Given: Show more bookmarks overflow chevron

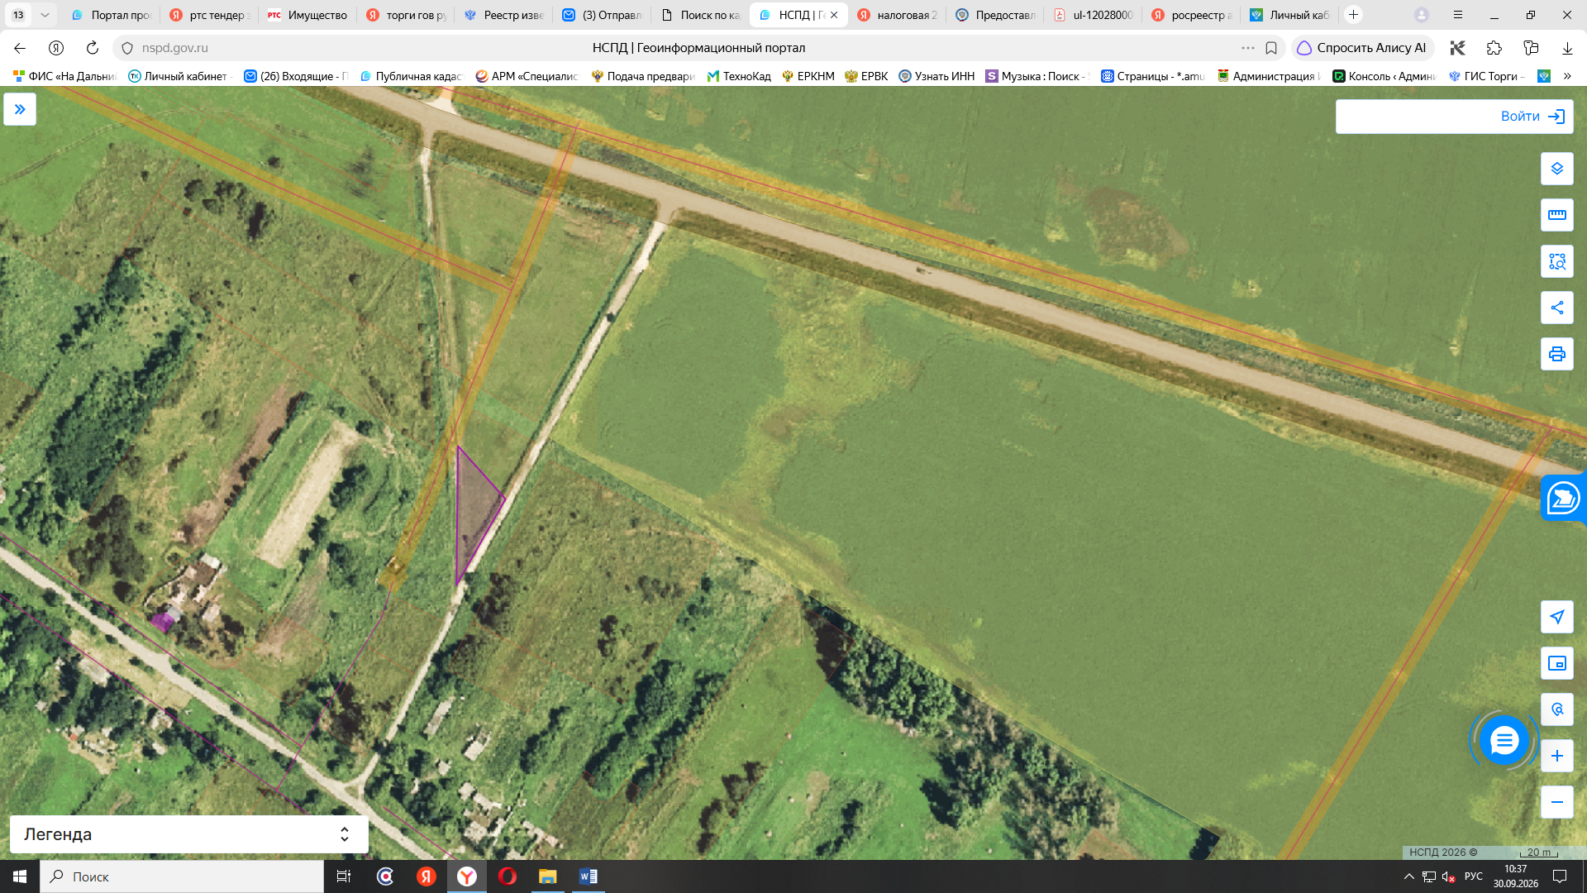Looking at the screenshot, I should [1567, 76].
